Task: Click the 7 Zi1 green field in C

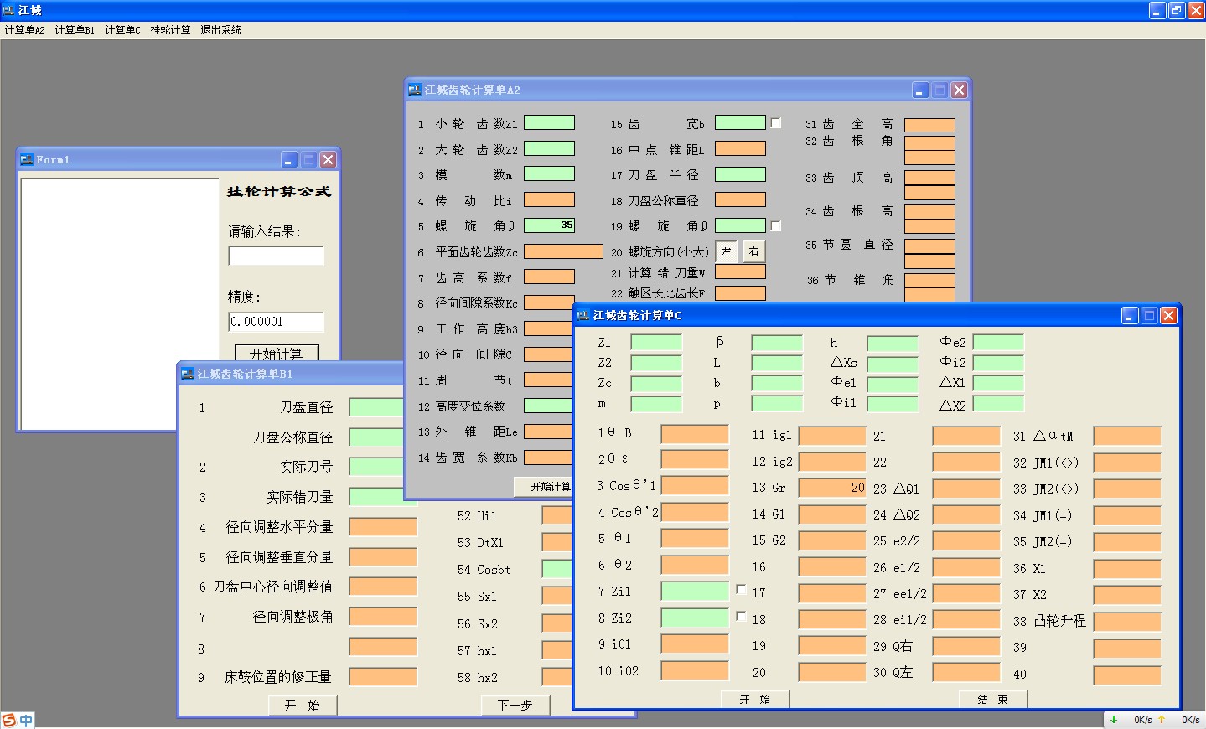Action: 695,591
